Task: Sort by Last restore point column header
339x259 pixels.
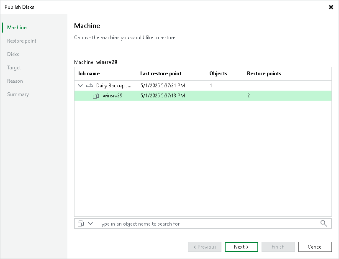Action: tap(161, 74)
